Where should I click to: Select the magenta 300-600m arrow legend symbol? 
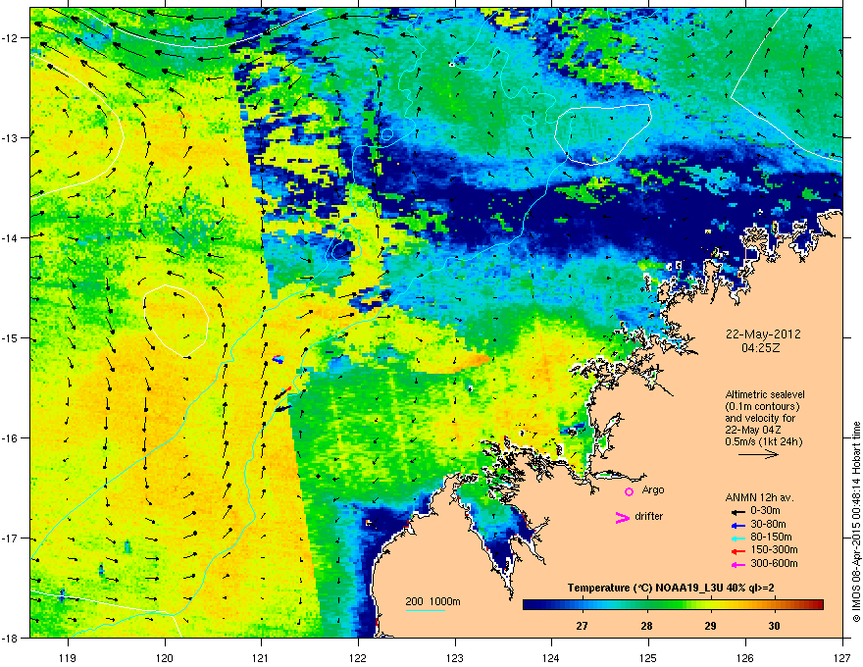(x=738, y=564)
